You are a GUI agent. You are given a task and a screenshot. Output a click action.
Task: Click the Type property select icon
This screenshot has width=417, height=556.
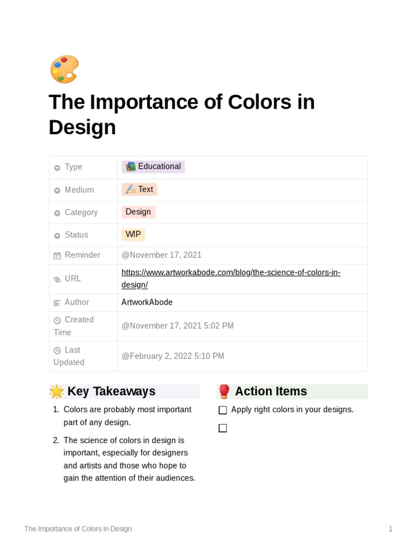57,168
